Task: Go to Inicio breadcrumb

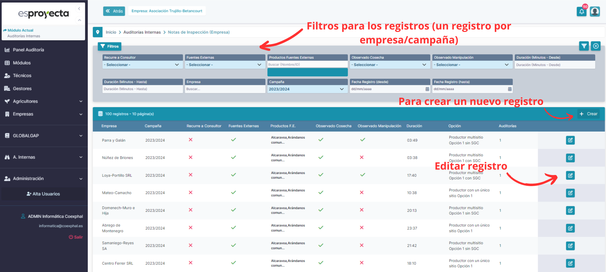Action: click(111, 32)
